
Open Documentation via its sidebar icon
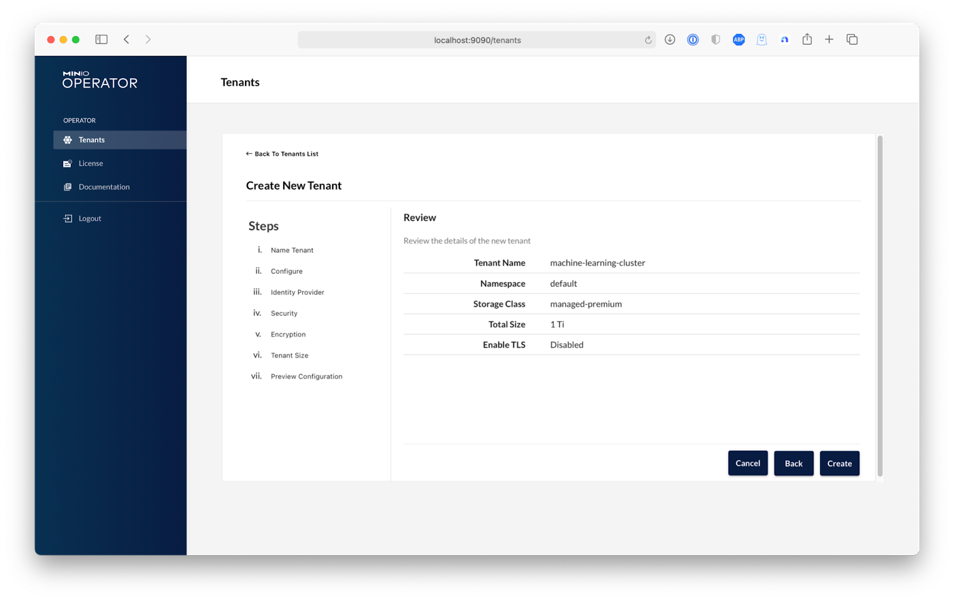(x=67, y=187)
